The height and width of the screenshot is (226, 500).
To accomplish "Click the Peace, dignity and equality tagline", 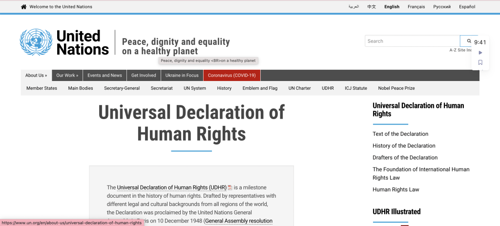I will [x=176, y=46].
